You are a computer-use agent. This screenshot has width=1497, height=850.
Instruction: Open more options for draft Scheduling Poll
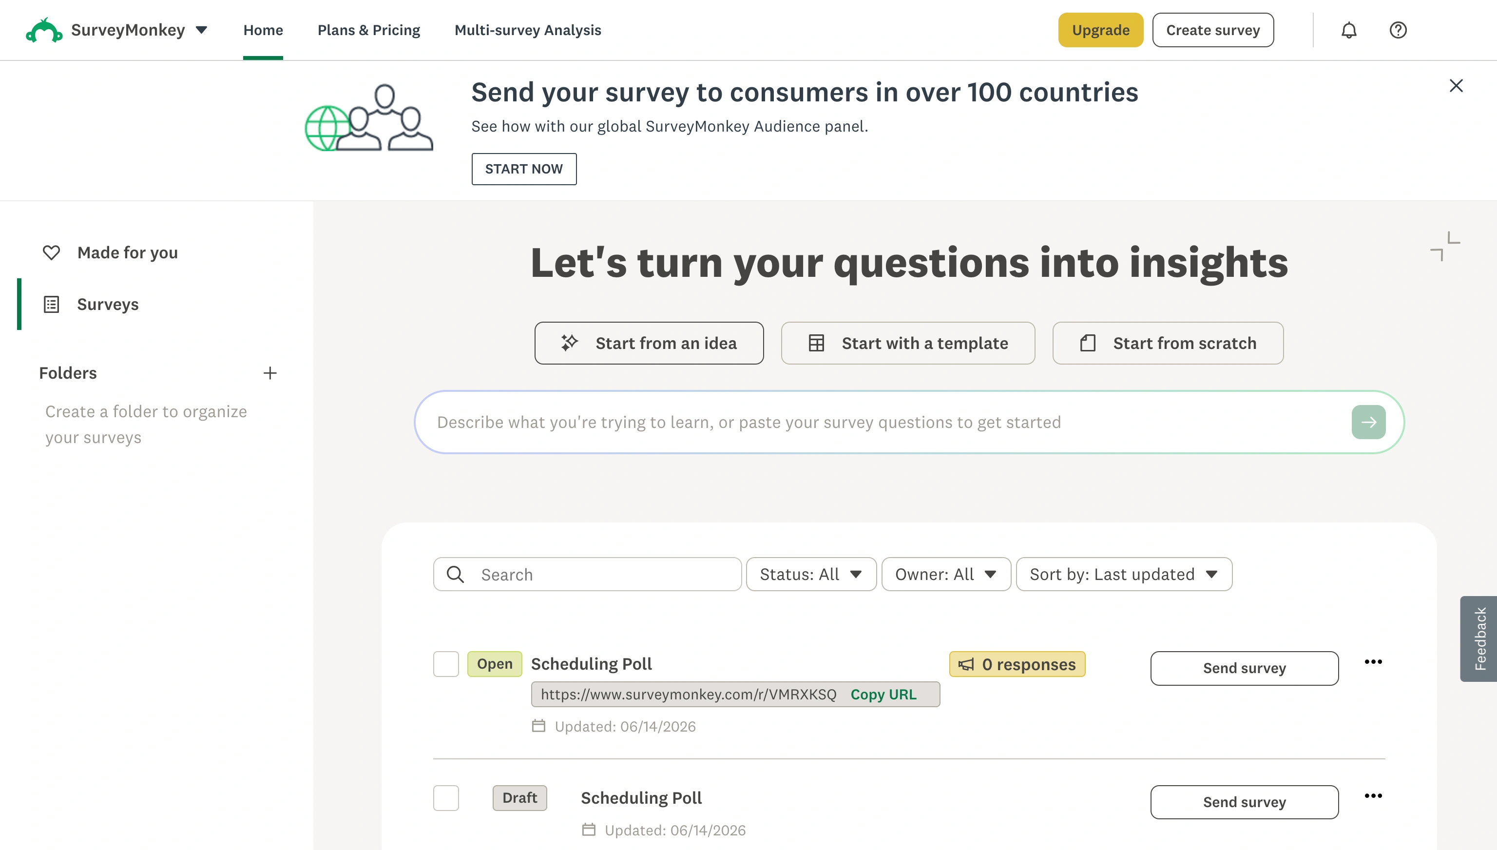[x=1373, y=796]
